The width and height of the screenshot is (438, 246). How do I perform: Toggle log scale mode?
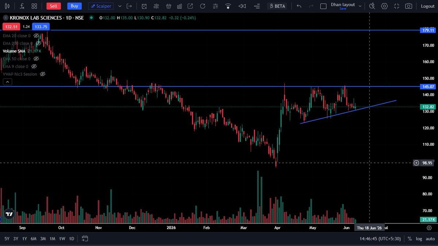click(x=418, y=239)
